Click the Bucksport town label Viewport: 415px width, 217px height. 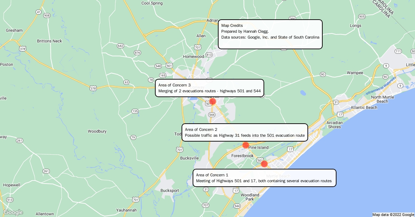pyautogui.click(x=170, y=190)
